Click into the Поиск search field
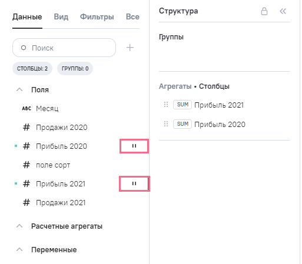 pos(64,48)
